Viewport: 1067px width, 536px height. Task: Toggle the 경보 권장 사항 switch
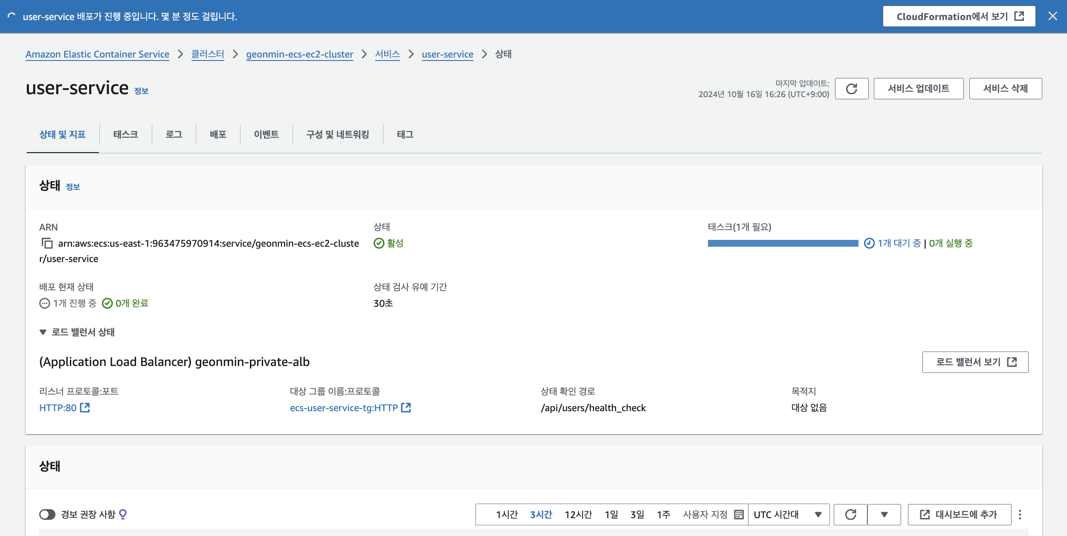pos(47,515)
